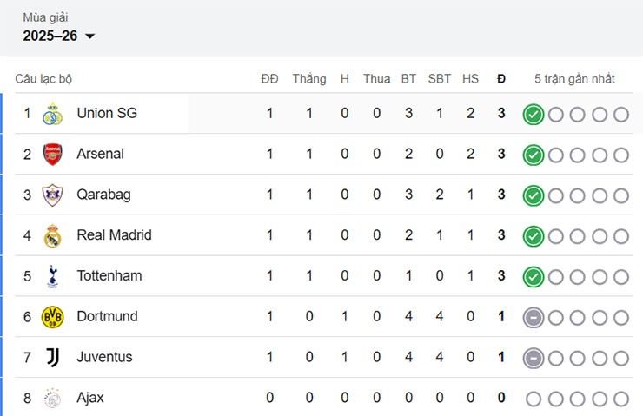Click the Qarabag club crest
The image size is (643, 416).
point(53,195)
